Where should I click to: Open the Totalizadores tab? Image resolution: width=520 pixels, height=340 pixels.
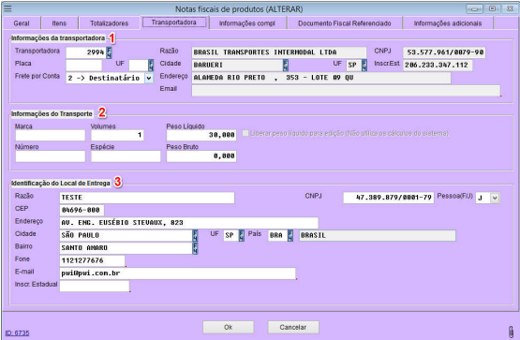(x=109, y=23)
